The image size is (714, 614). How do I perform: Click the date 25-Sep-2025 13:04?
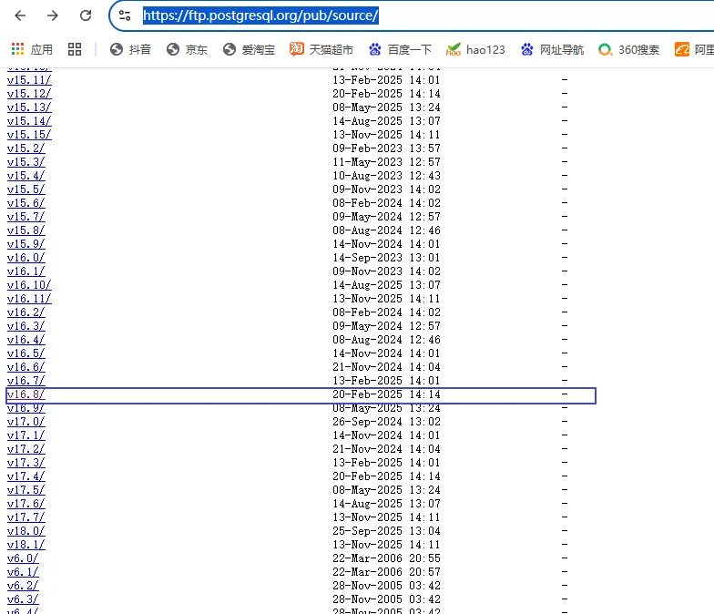pos(386,531)
